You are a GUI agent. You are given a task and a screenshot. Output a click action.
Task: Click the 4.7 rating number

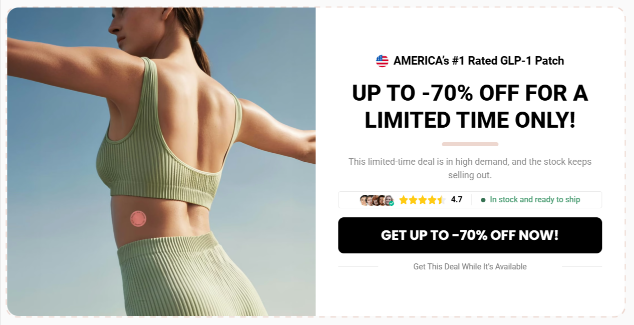456,200
